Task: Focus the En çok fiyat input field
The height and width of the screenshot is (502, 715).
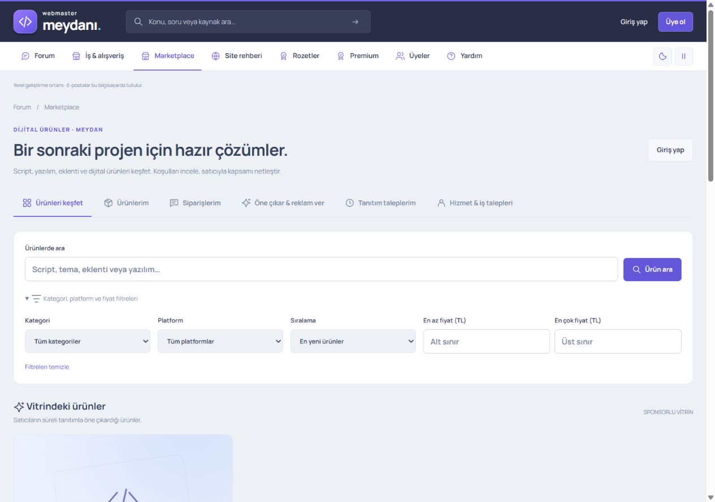Action: tap(618, 342)
